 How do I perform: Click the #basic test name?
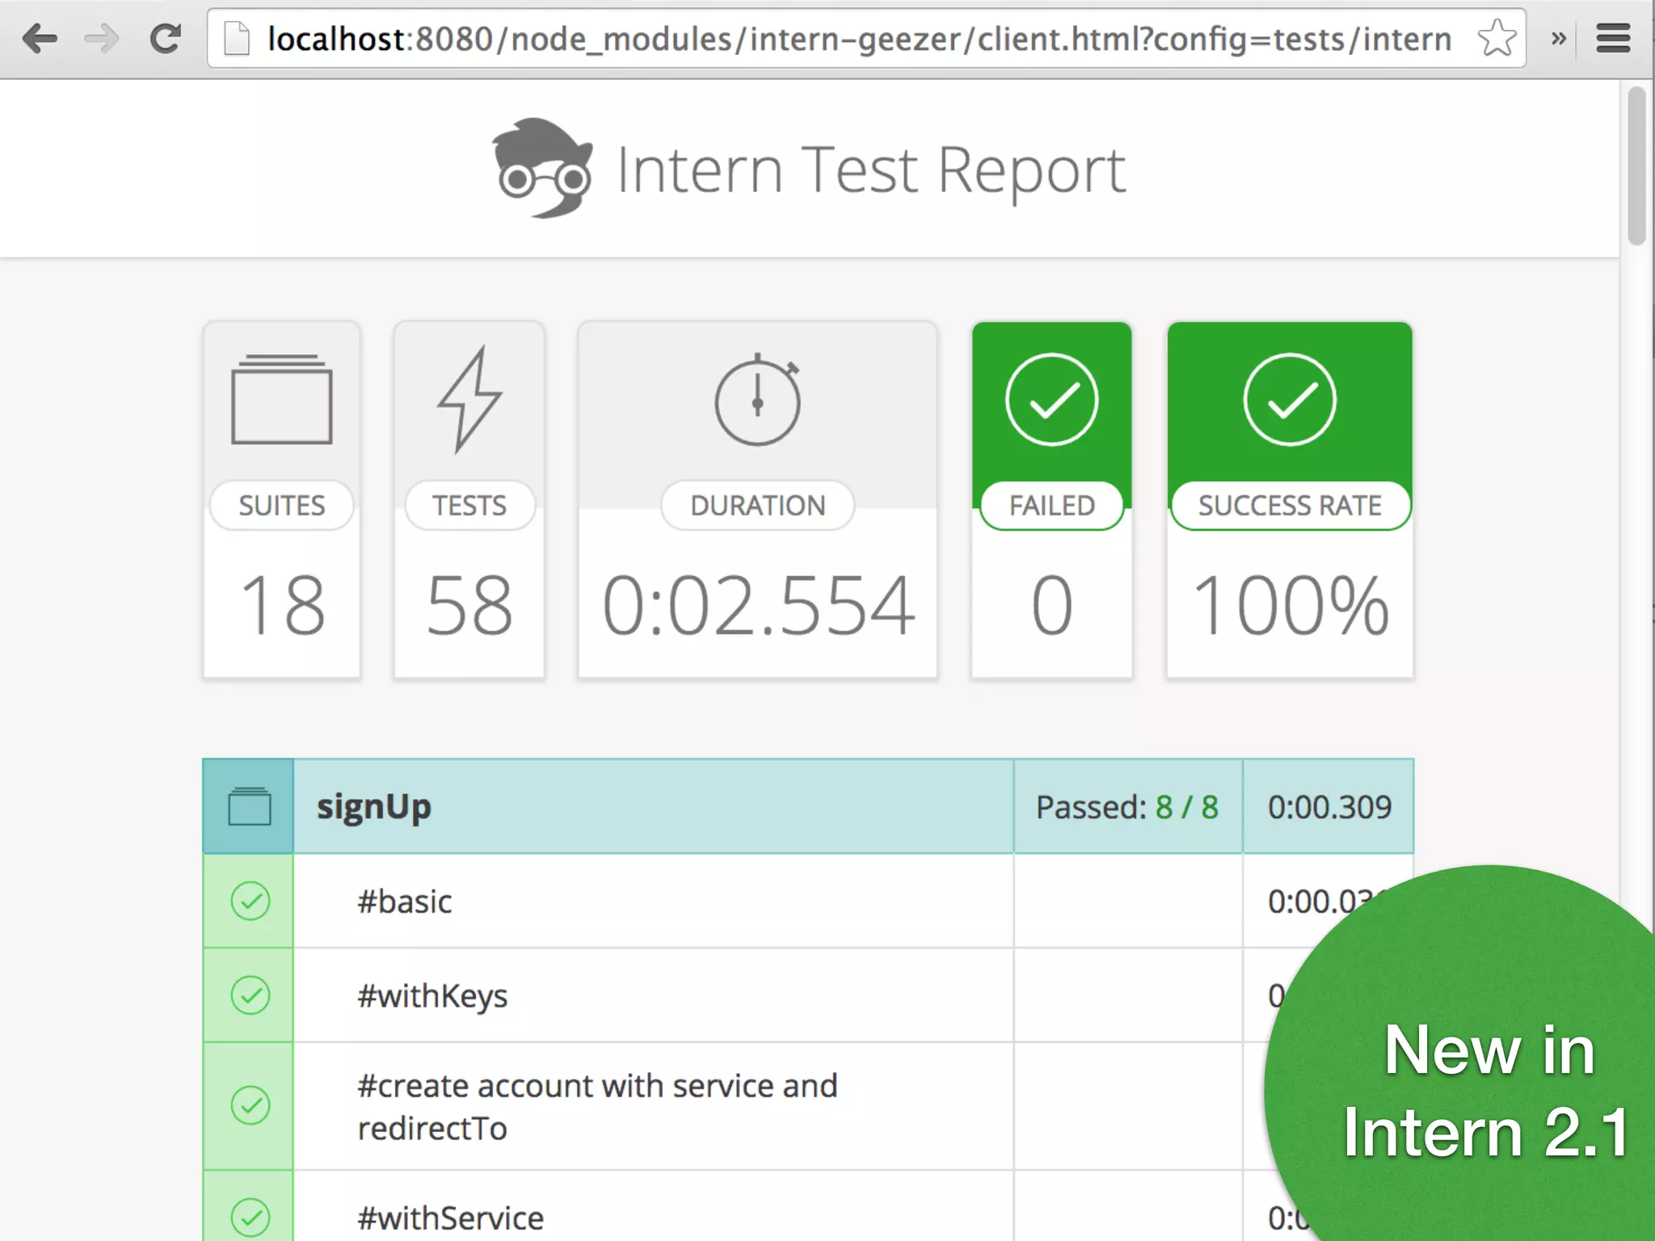pos(405,902)
